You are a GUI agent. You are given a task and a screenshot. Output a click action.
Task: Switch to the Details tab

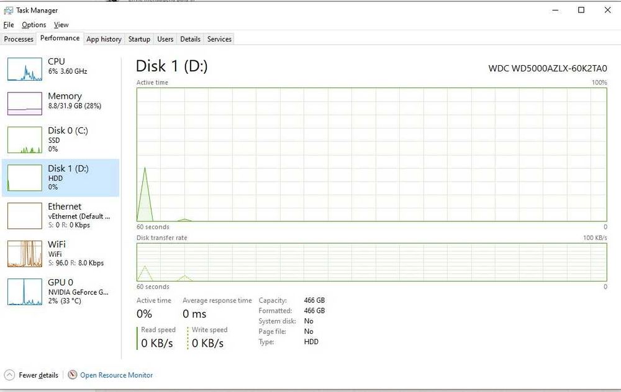[x=190, y=39]
